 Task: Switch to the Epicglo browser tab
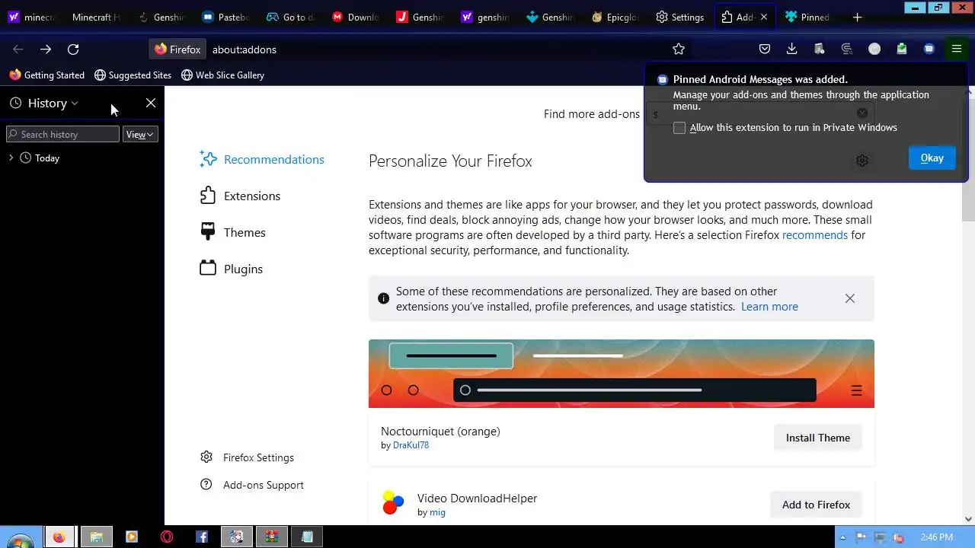(x=615, y=17)
